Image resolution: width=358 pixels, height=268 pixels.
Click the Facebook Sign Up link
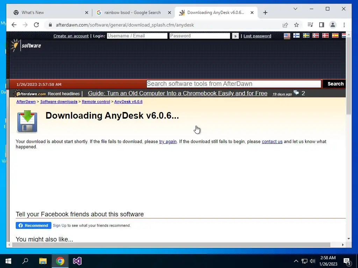[59, 226]
